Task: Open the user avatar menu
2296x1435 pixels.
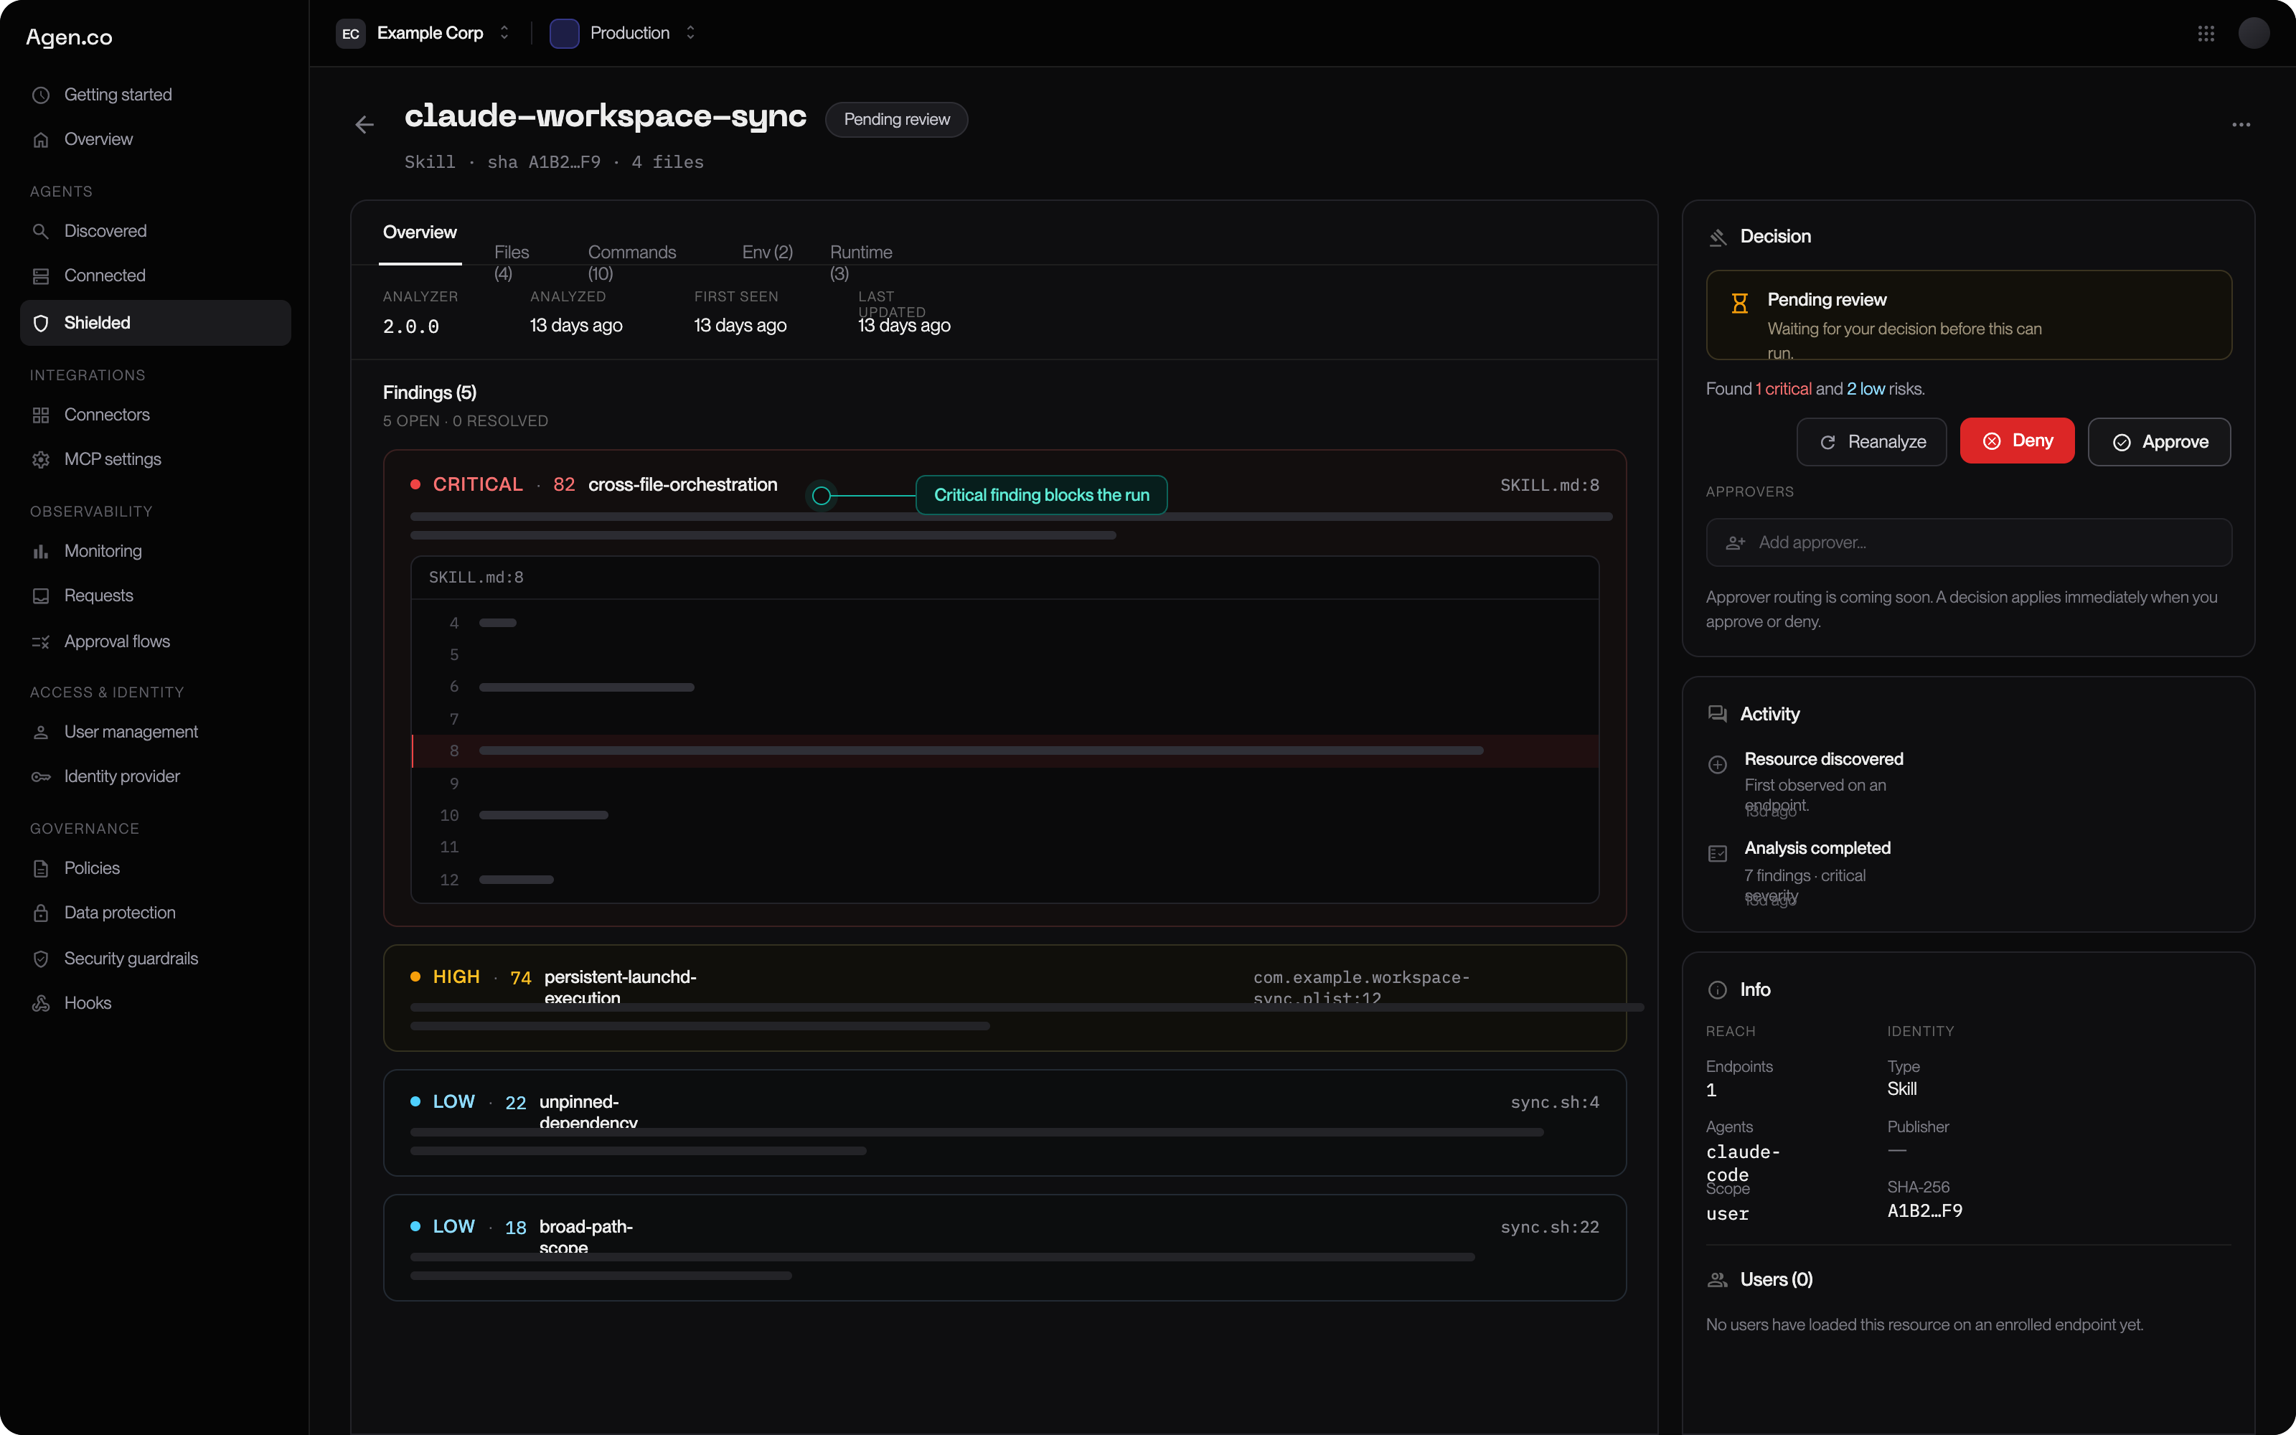Action: coord(2253,33)
